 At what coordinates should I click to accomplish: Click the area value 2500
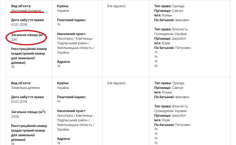(15, 116)
